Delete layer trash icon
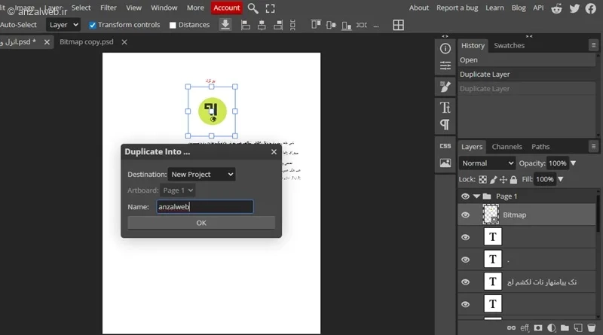This screenshot has width=603, height=335. 592,327
